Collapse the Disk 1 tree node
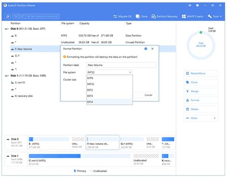The image size is (228, 178). click(7, 76)
